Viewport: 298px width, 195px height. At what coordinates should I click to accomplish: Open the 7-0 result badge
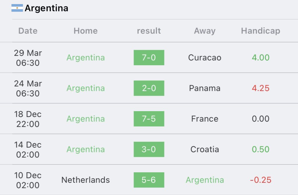coord(149,58)
